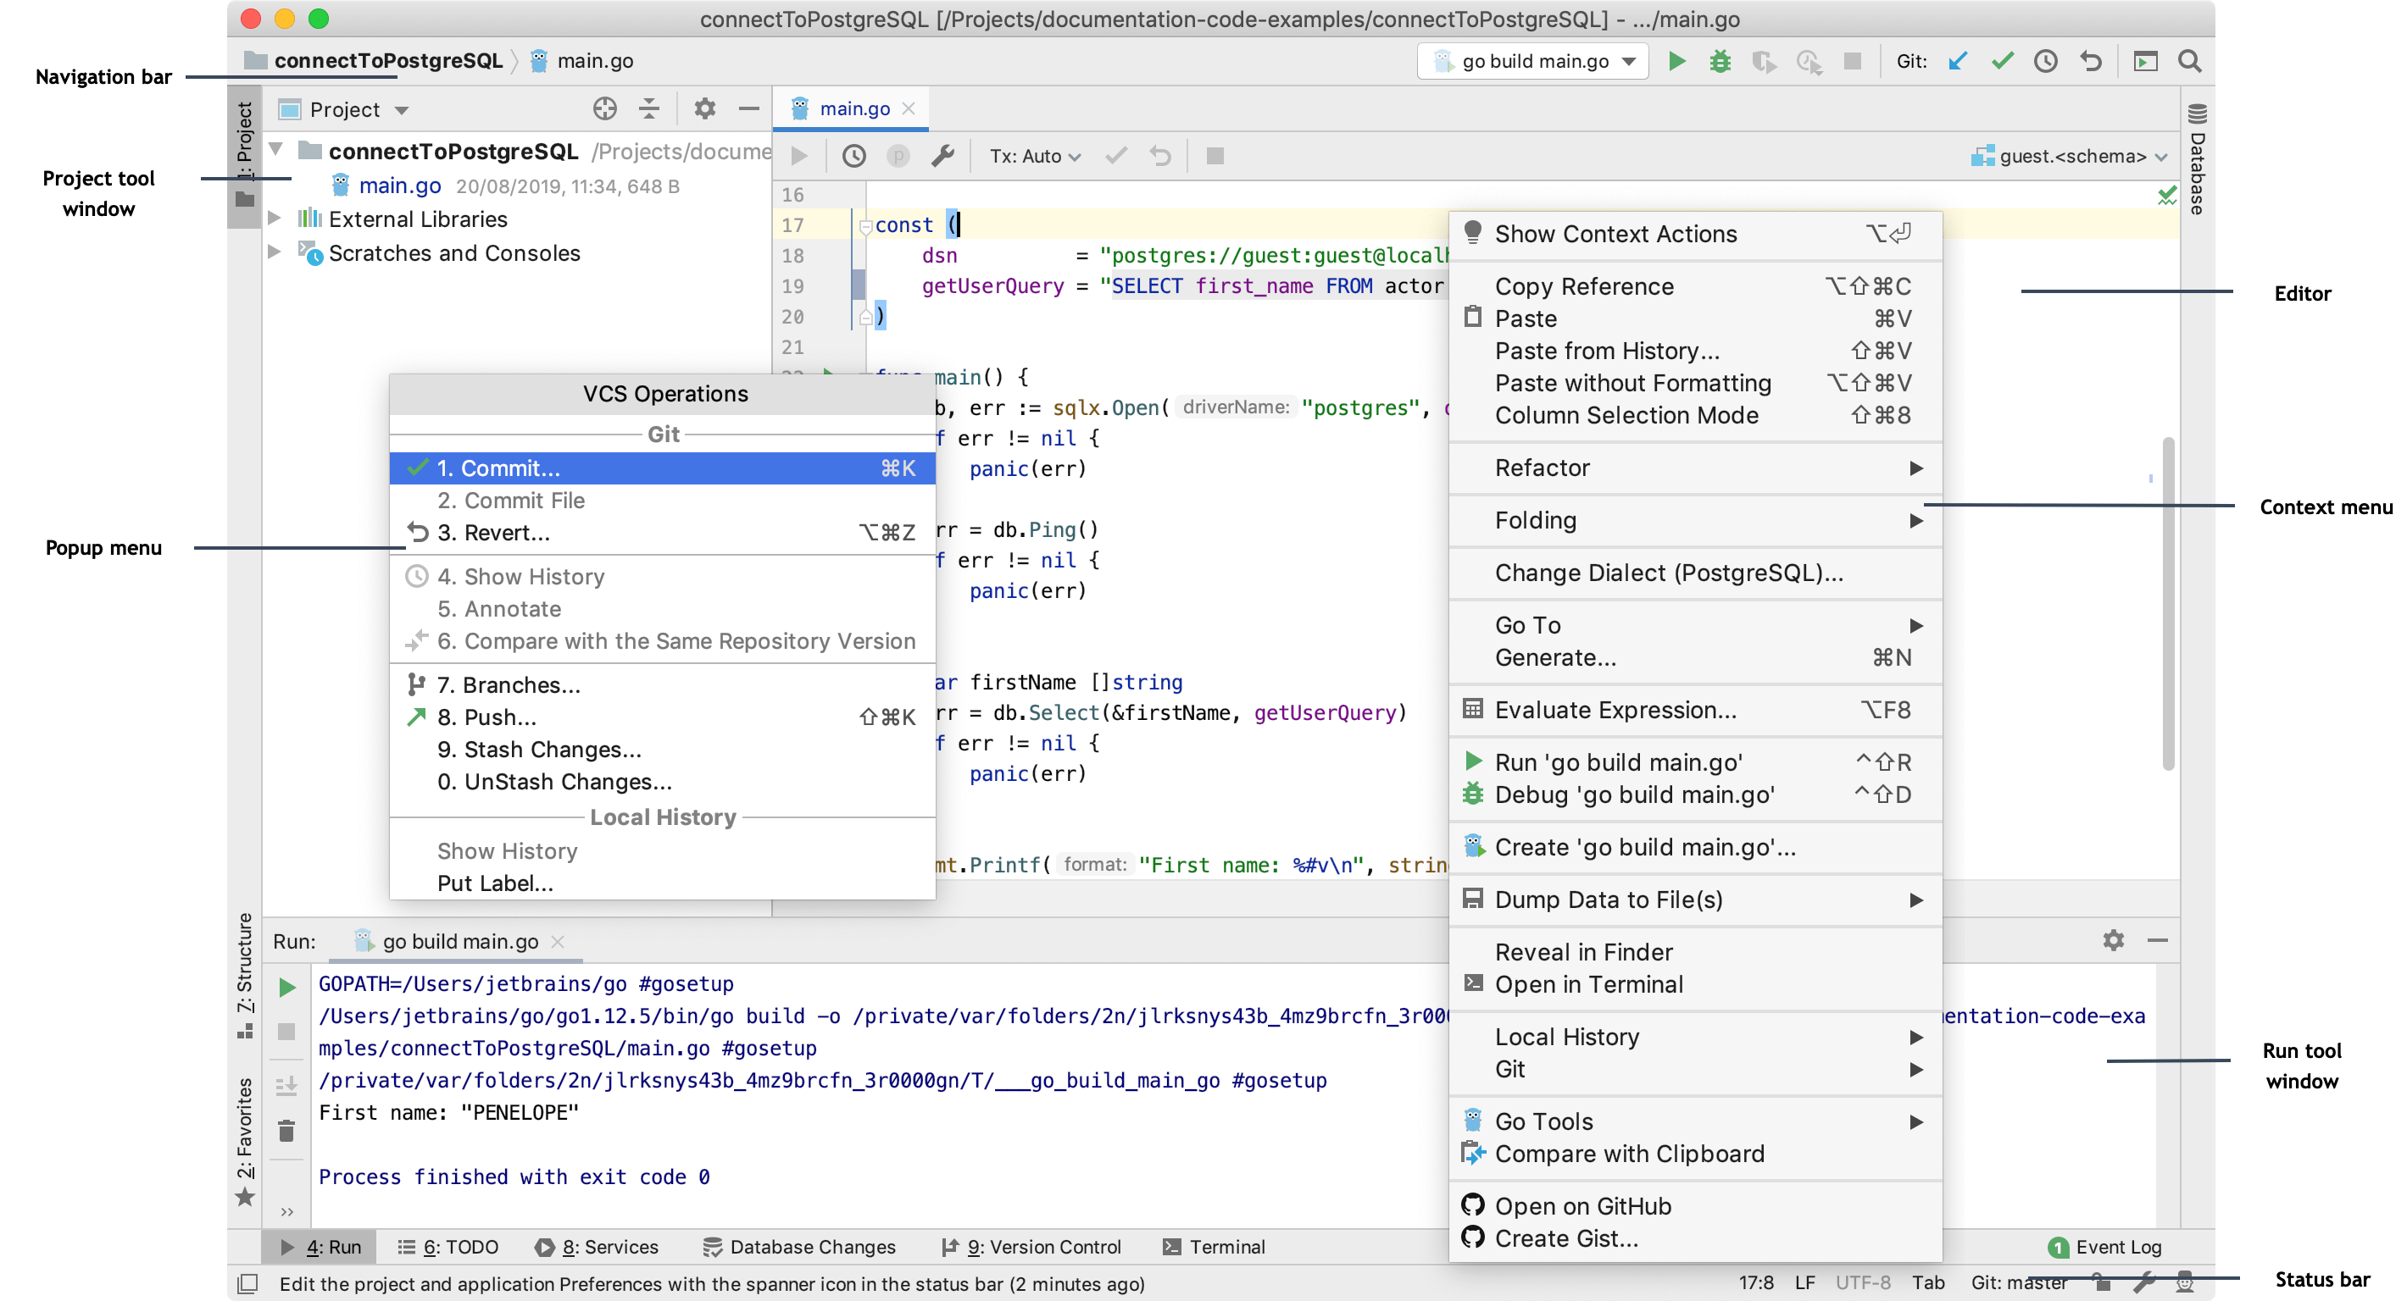Open the Tx: Auto transaction mode dropdown

point(1034,156)
